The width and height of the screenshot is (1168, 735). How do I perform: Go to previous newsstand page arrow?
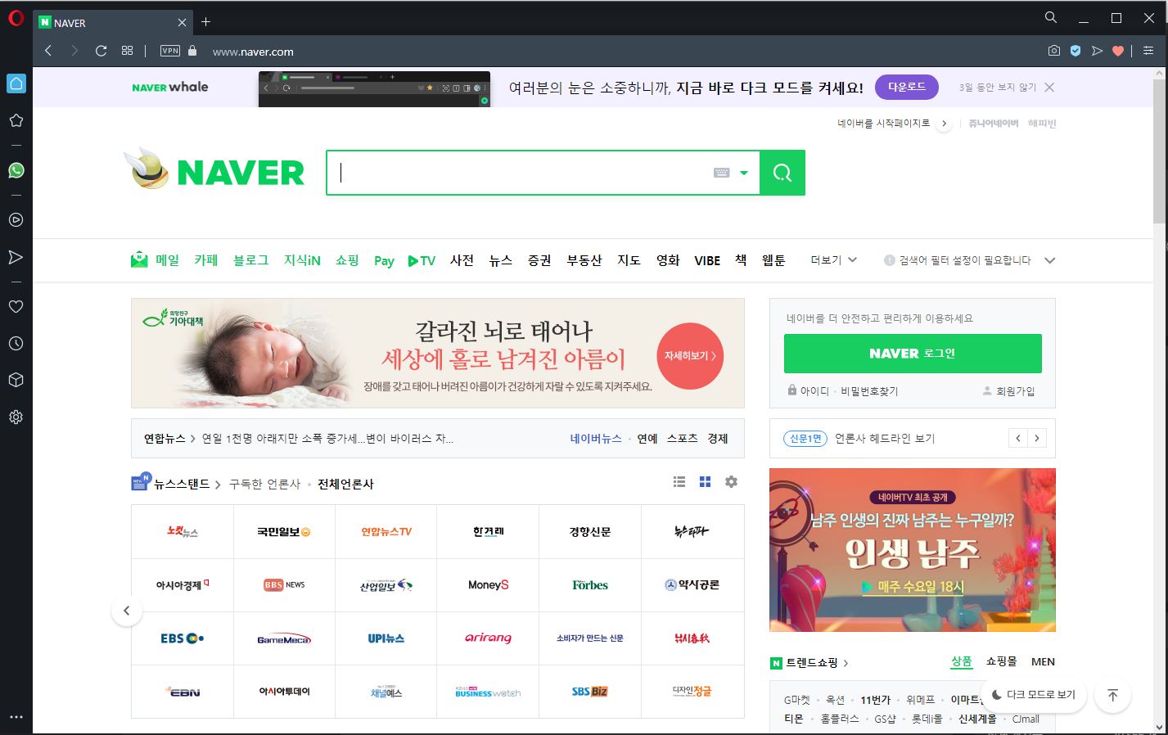[127, 611]
